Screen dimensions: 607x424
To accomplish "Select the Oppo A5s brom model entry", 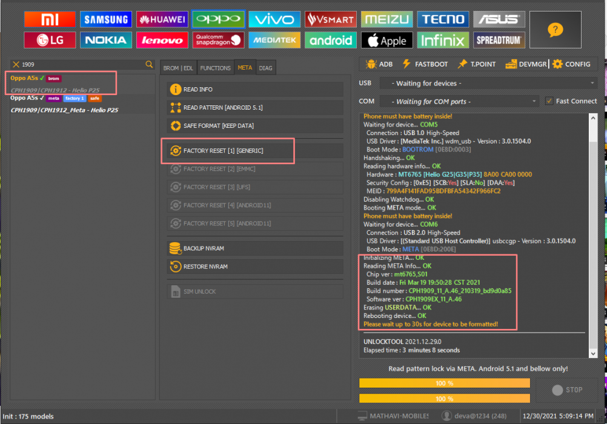I will [82, 84].
